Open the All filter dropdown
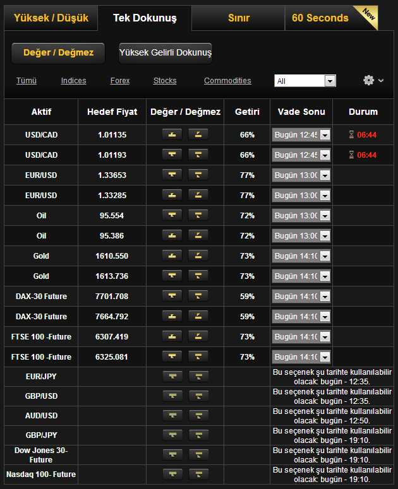The height and width of the screenshot is (489, 398). 305,81
